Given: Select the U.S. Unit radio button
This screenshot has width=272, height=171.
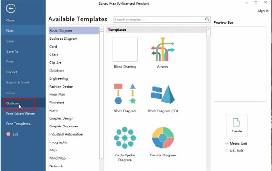Looking at the screenshot, I should click(x=227, y=151).
